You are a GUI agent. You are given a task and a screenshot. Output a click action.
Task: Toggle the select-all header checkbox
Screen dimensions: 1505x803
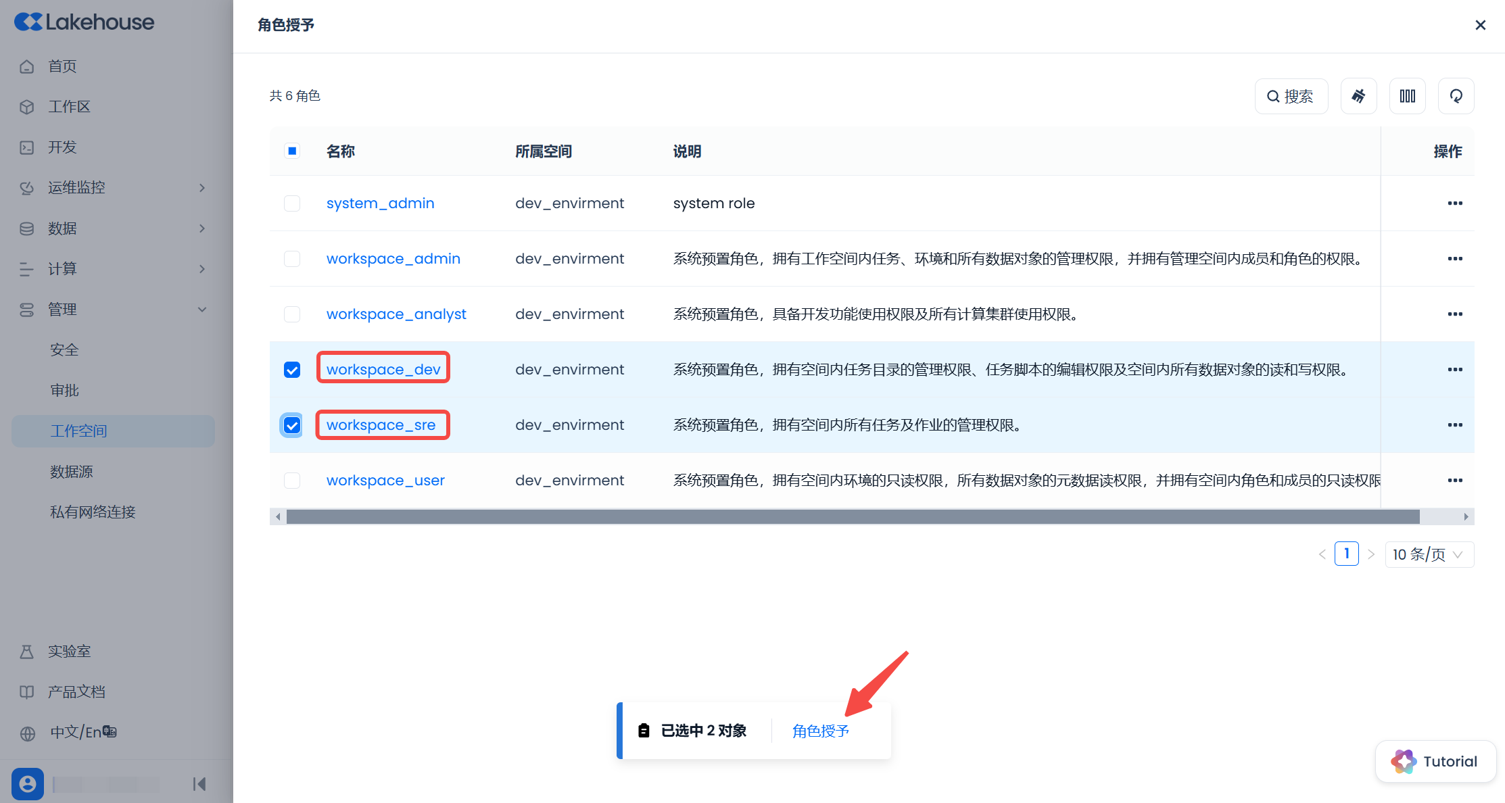coord(292,151)
